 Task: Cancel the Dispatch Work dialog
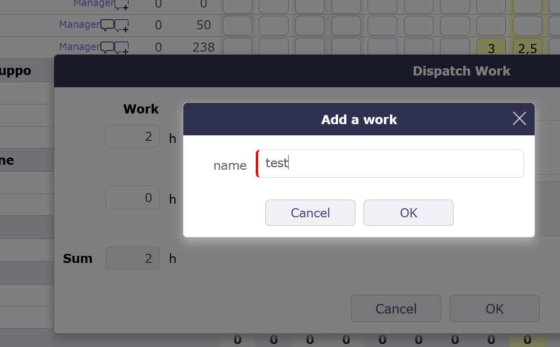click(x=396, y=309)
